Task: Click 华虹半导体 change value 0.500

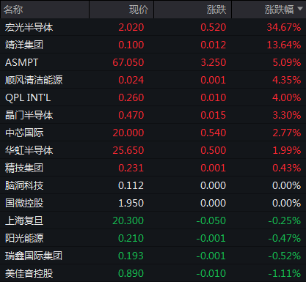Action: 214,150
